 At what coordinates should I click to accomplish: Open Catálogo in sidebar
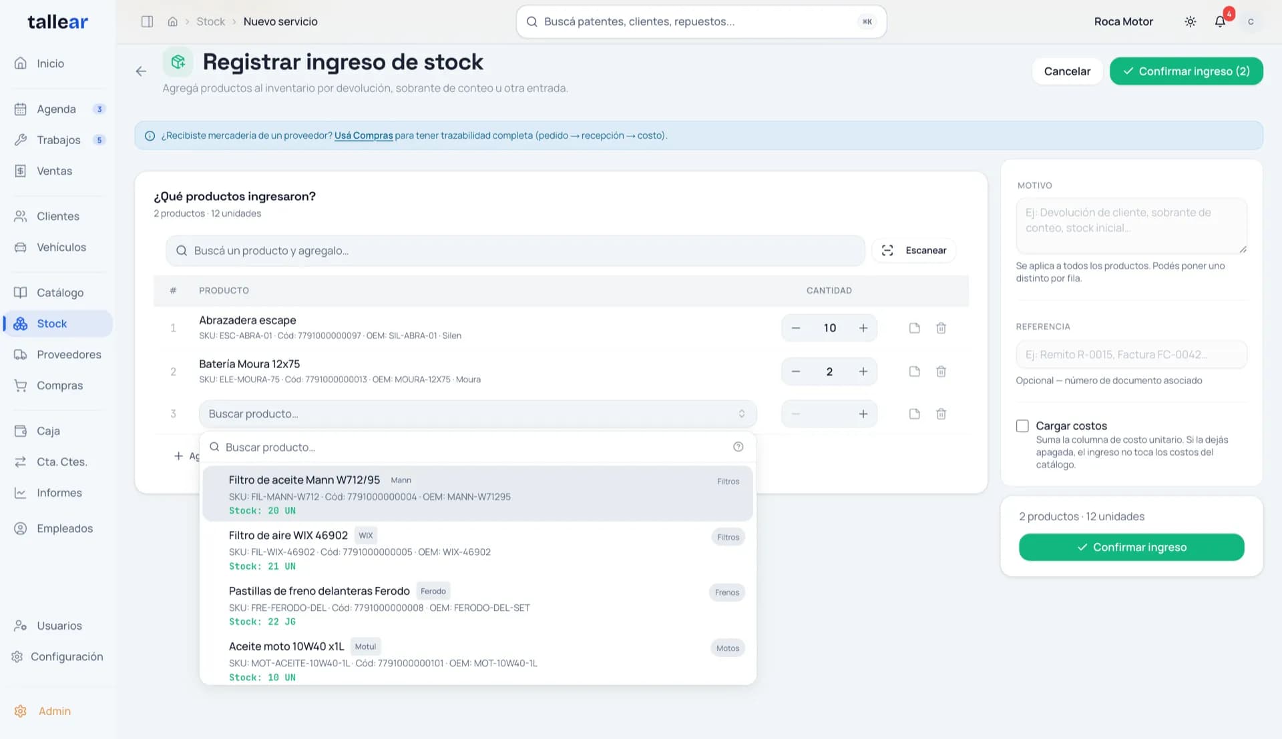pyautogui.click(x=57, y=293)
